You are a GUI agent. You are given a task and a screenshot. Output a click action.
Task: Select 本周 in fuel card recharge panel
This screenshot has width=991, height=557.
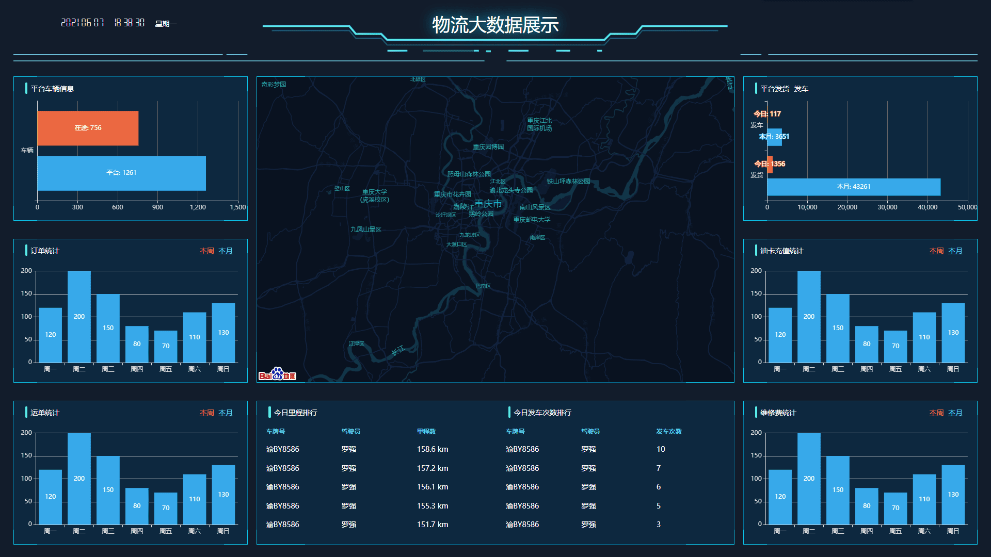pyautogui.click(x=936, y=251)
